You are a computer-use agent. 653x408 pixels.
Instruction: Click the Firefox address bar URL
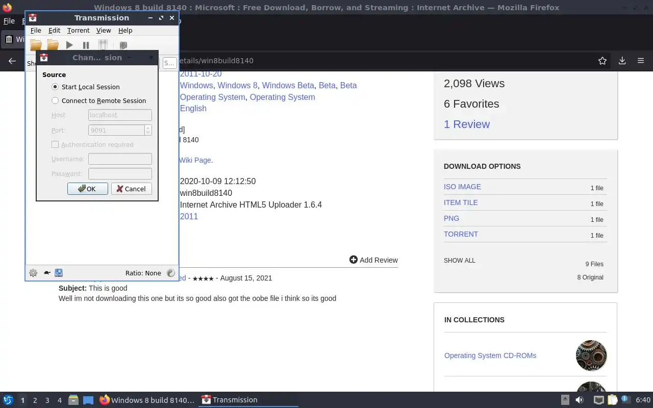click(216, 61)
